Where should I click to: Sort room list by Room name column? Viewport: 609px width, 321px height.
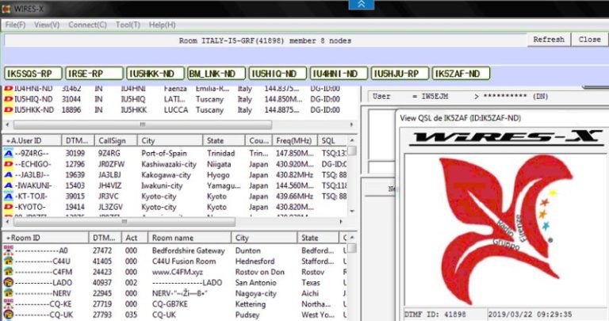coord(190,238)
